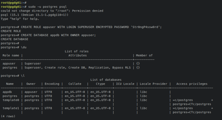Viewport: 222px width, 120px height.
Task: Click the "ICU Locale" column header
Action: tap(124, 84)
